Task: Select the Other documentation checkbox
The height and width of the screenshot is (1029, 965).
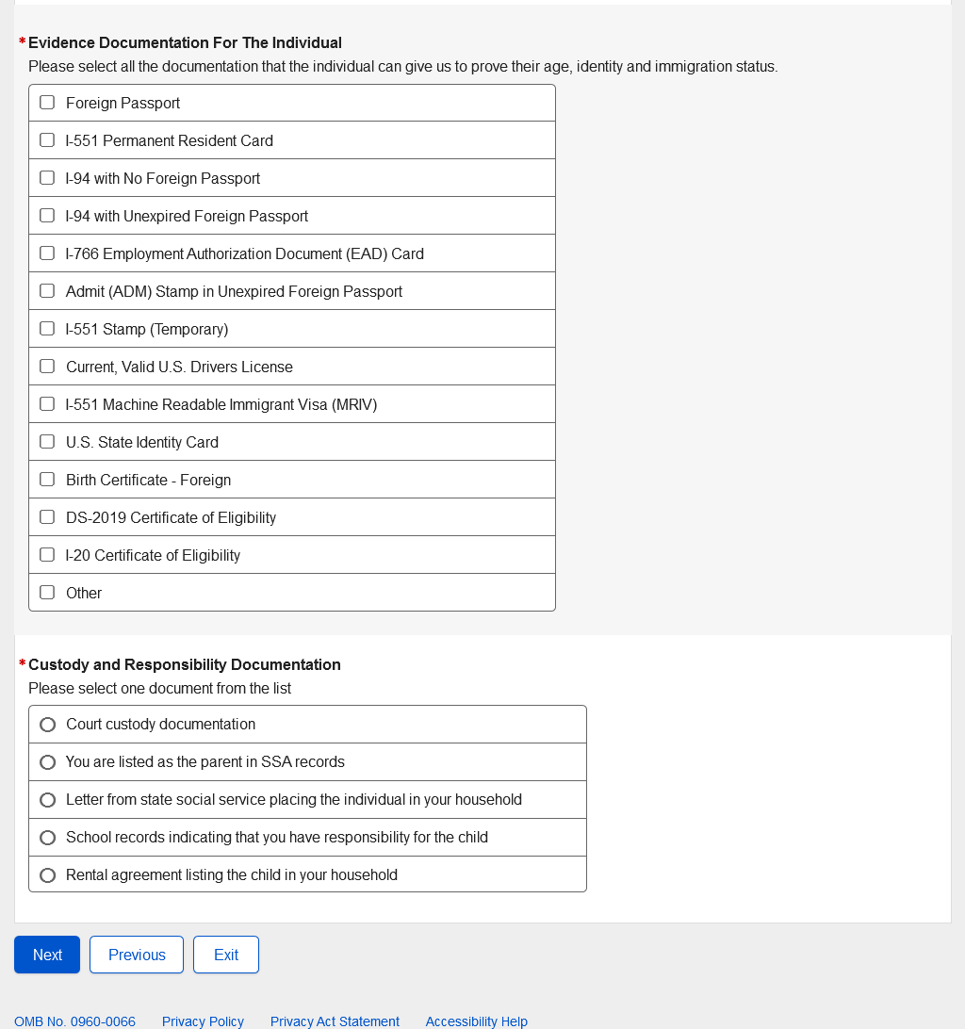Action: [47, 593]
